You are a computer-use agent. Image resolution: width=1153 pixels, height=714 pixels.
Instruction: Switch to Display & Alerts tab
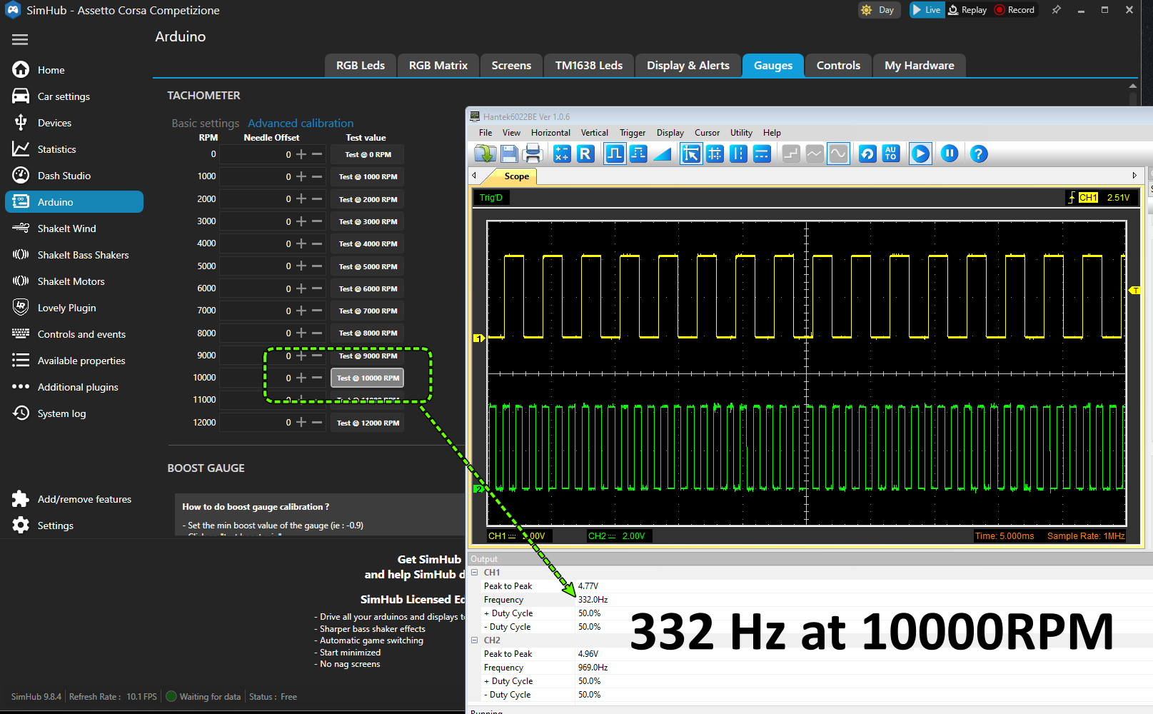click(688, 66)
